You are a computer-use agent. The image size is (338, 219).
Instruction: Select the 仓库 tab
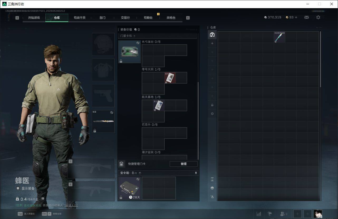click(x=57, y=18)
